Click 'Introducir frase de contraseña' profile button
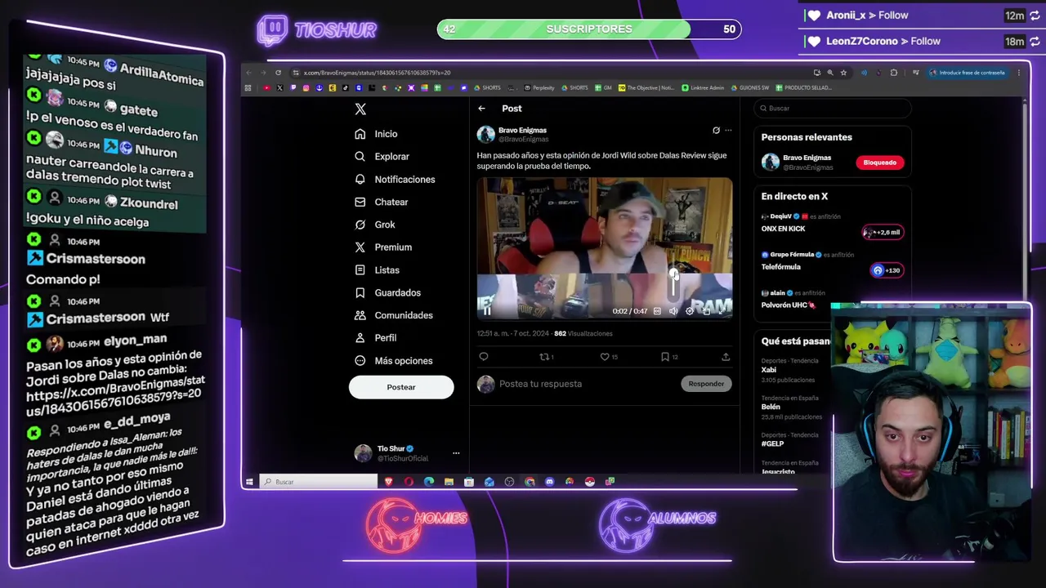This screenshot has width=1046, height=588. (968, 73)
